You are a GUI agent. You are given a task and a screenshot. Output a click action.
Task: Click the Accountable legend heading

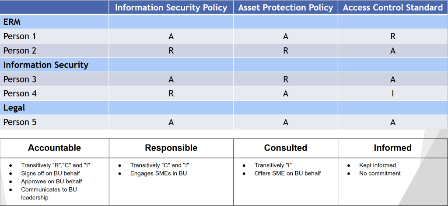[x=54, y=148]
